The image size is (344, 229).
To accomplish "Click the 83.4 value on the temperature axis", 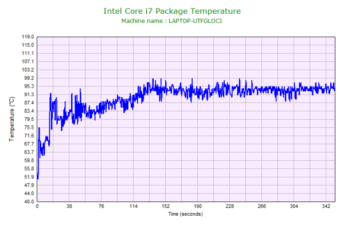I will tap(29, 111).
